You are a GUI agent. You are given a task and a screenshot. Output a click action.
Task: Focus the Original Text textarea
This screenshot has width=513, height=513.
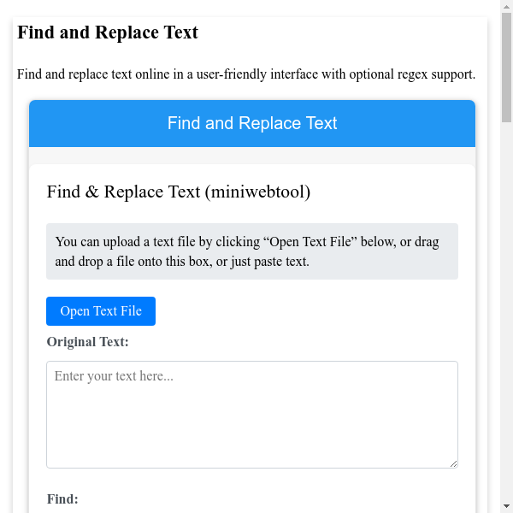click(251, 414)
